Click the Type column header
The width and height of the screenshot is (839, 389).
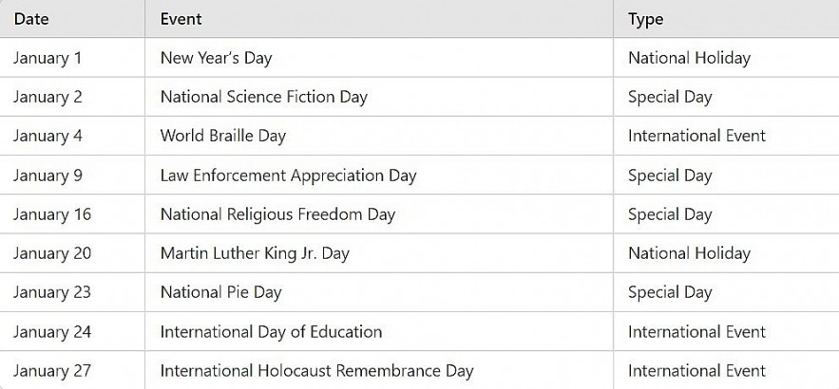tap(645, 19)
